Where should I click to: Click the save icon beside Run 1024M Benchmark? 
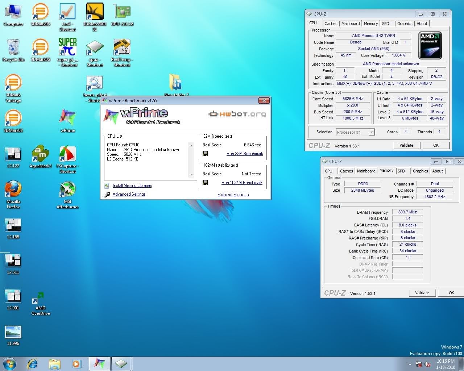[x=205, y=183]
